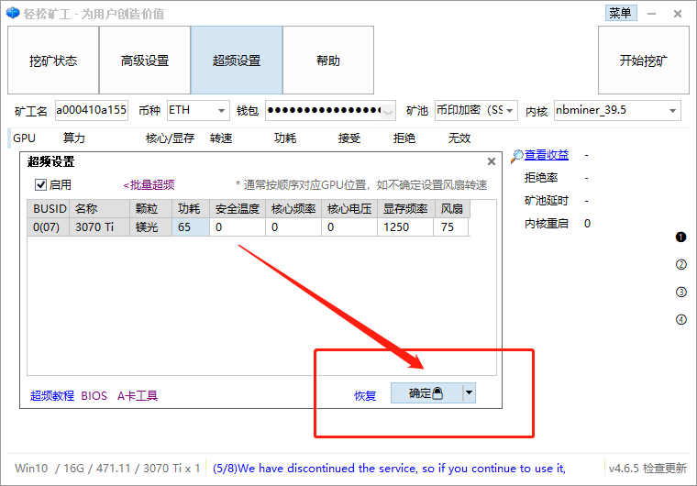Select page indicator circle 4
Viewport: 697px width, 486px height.
(x=680, y=320)
